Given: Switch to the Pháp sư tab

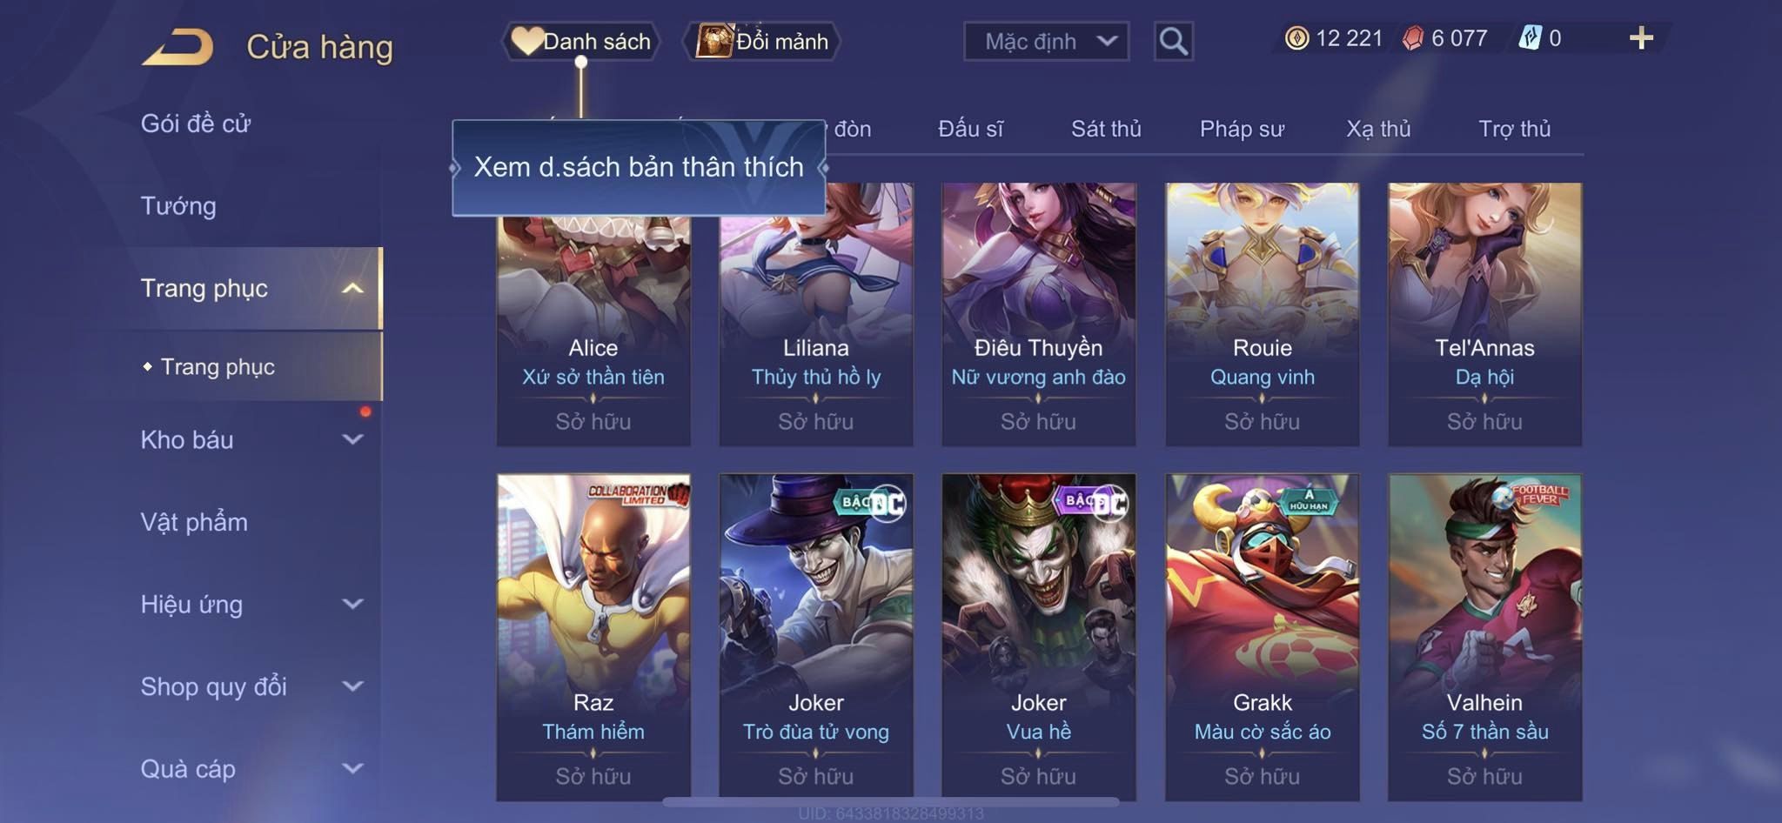Looking at the screenshot, I should (1242, 129).
